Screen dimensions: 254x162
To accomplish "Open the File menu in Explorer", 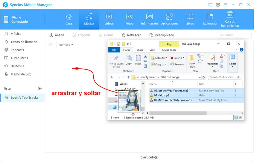I will coord(114,50).
